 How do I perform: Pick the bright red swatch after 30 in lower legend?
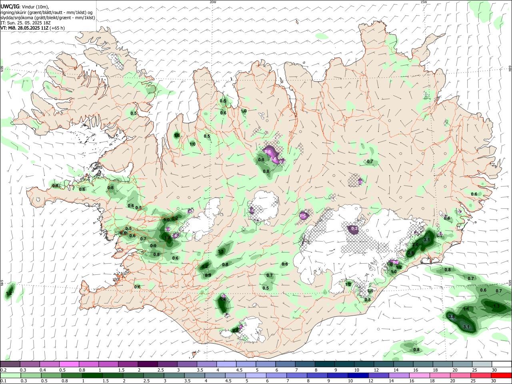[501, 375]
